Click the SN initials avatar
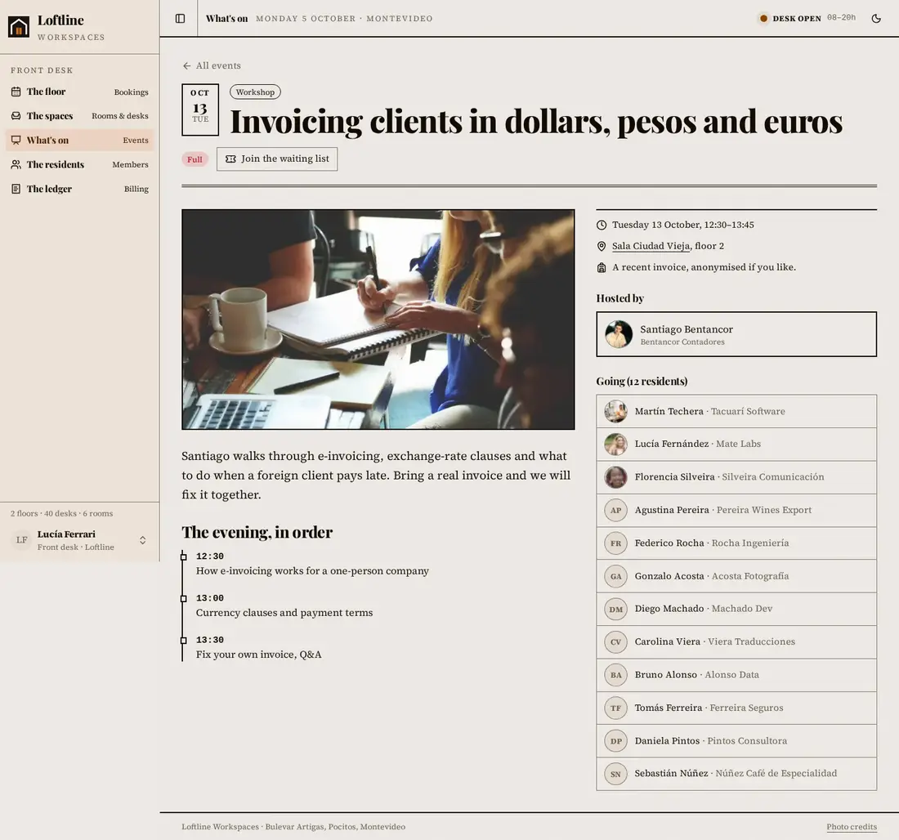The width and height of the screenshot is (899, 840). 615,774
